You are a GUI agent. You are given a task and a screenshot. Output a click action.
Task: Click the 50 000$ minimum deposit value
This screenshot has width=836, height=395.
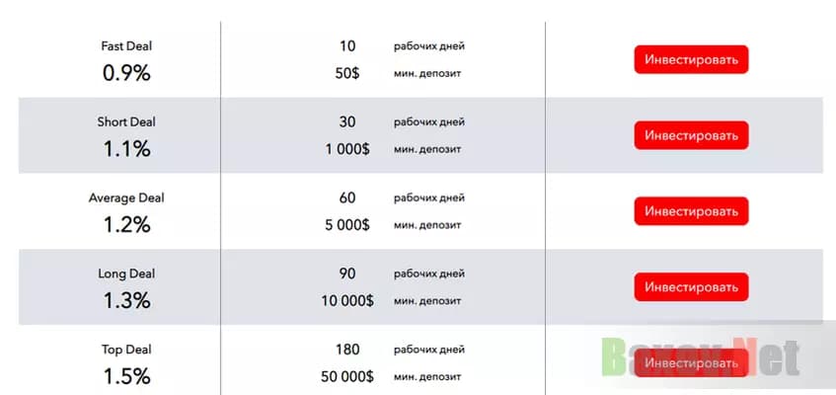click(346, 377)
